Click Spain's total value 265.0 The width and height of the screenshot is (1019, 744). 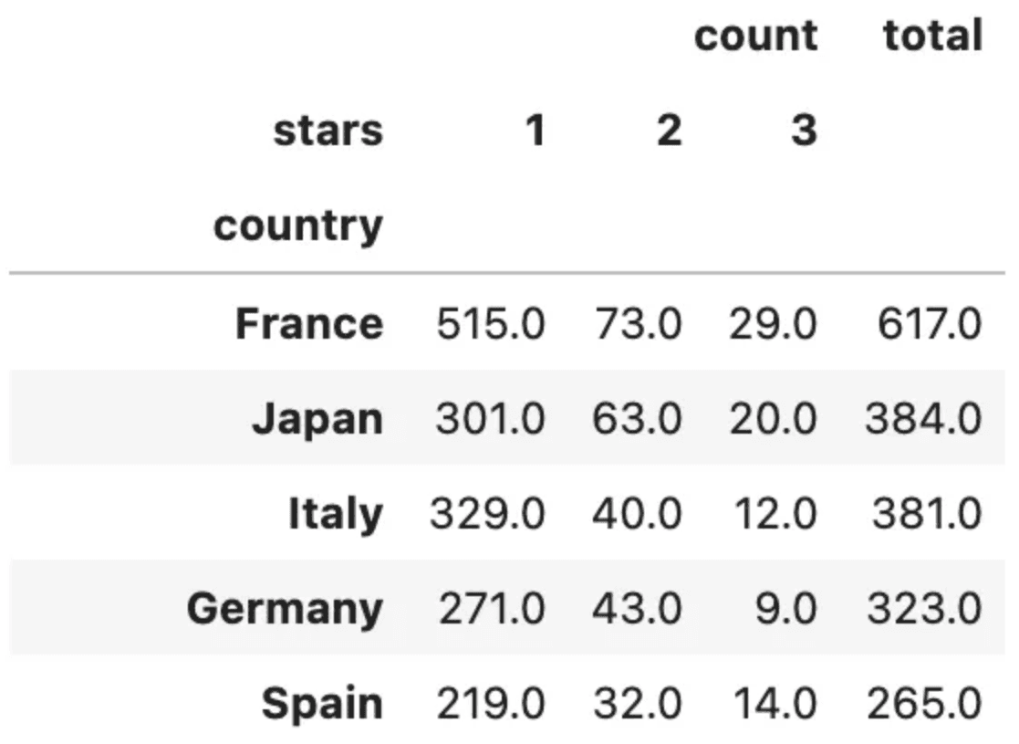924,705
